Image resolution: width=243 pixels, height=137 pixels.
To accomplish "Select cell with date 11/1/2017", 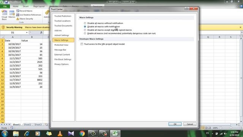I will (x=13, y=58).
